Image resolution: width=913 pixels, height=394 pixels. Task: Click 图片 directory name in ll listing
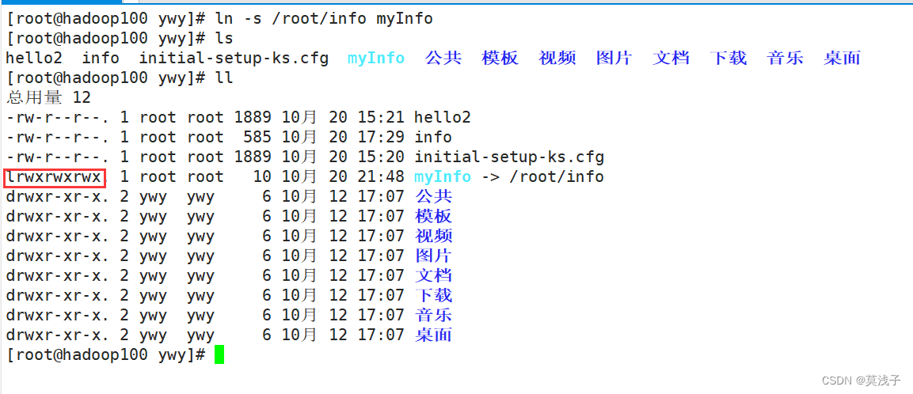434,256
